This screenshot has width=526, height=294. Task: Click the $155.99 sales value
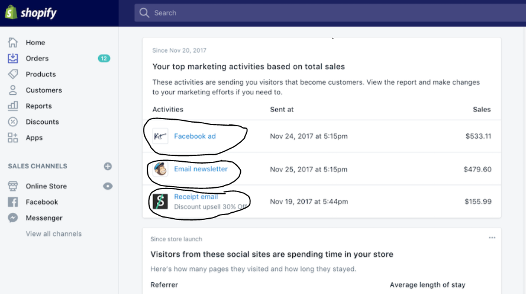tap(478, 202)
